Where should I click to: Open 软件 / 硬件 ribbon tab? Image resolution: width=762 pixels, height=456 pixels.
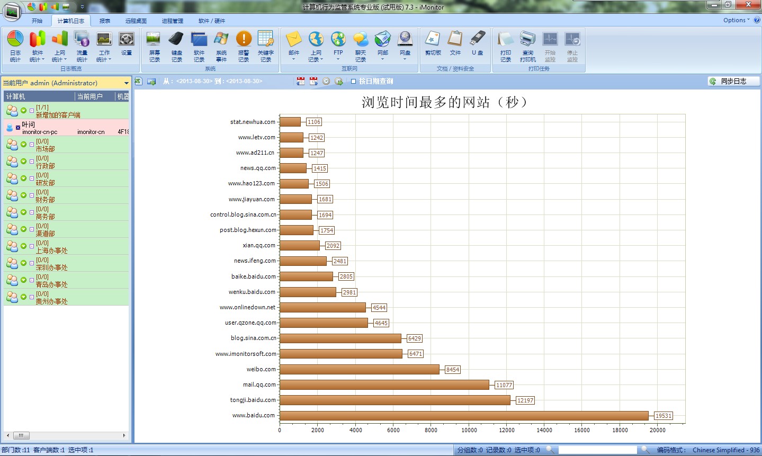click(x=212, y=21)
